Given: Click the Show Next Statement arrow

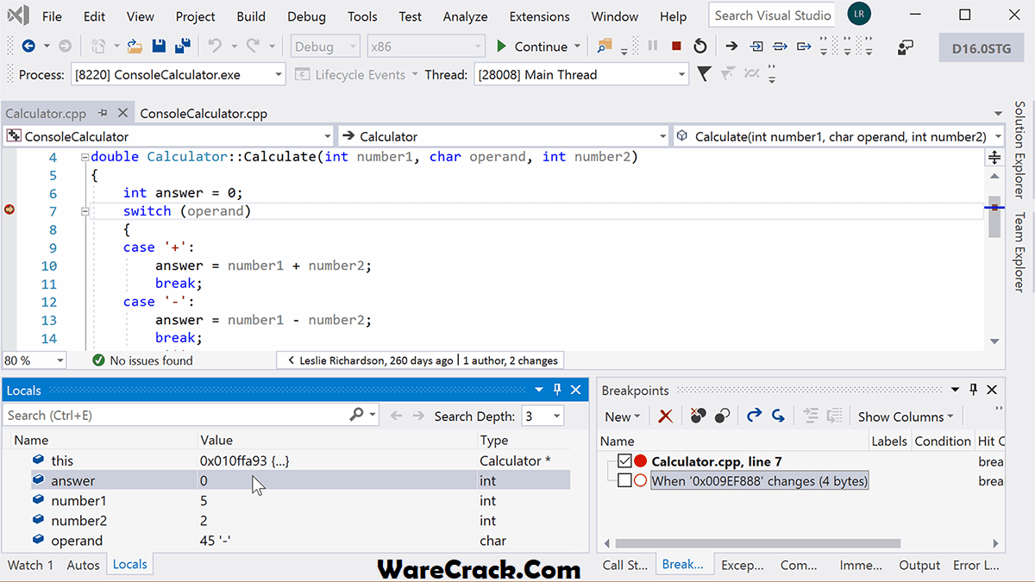Looking at the screenshot, I should pyautogui.click(x=731, y=47).
